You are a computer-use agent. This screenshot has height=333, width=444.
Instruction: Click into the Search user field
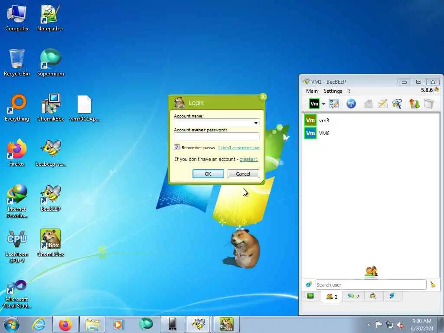pos(371,284)
